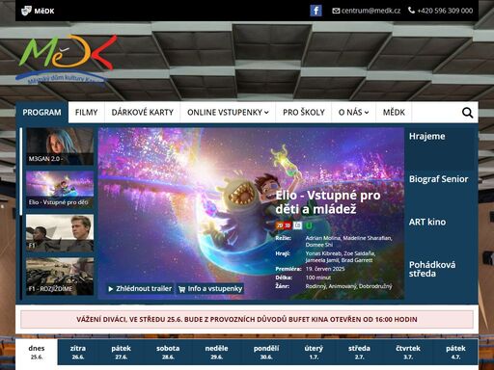The width and height of the screenshot is (494, 370).
Task: Select the F1 - Rozjíždíme thumbnail
Action: (60, 277)
